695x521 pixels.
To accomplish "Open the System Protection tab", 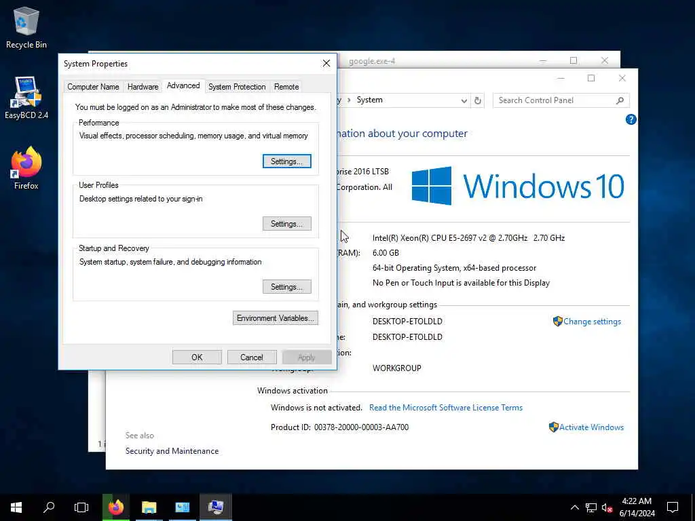I will (x=237, y=87).
